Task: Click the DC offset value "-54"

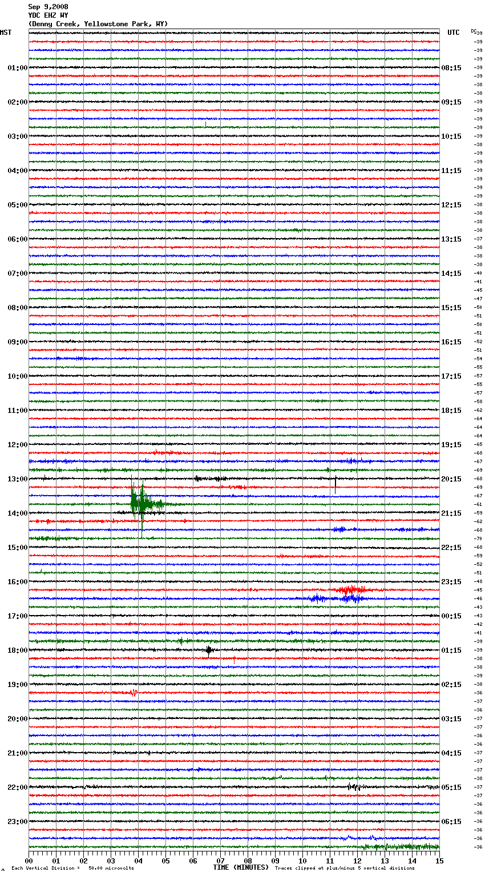Action: (478, 359)
